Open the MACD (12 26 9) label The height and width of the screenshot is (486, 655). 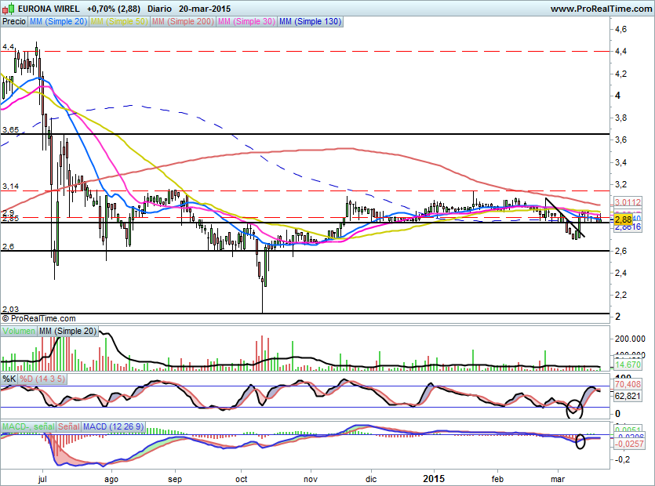(x=113, y=426)
